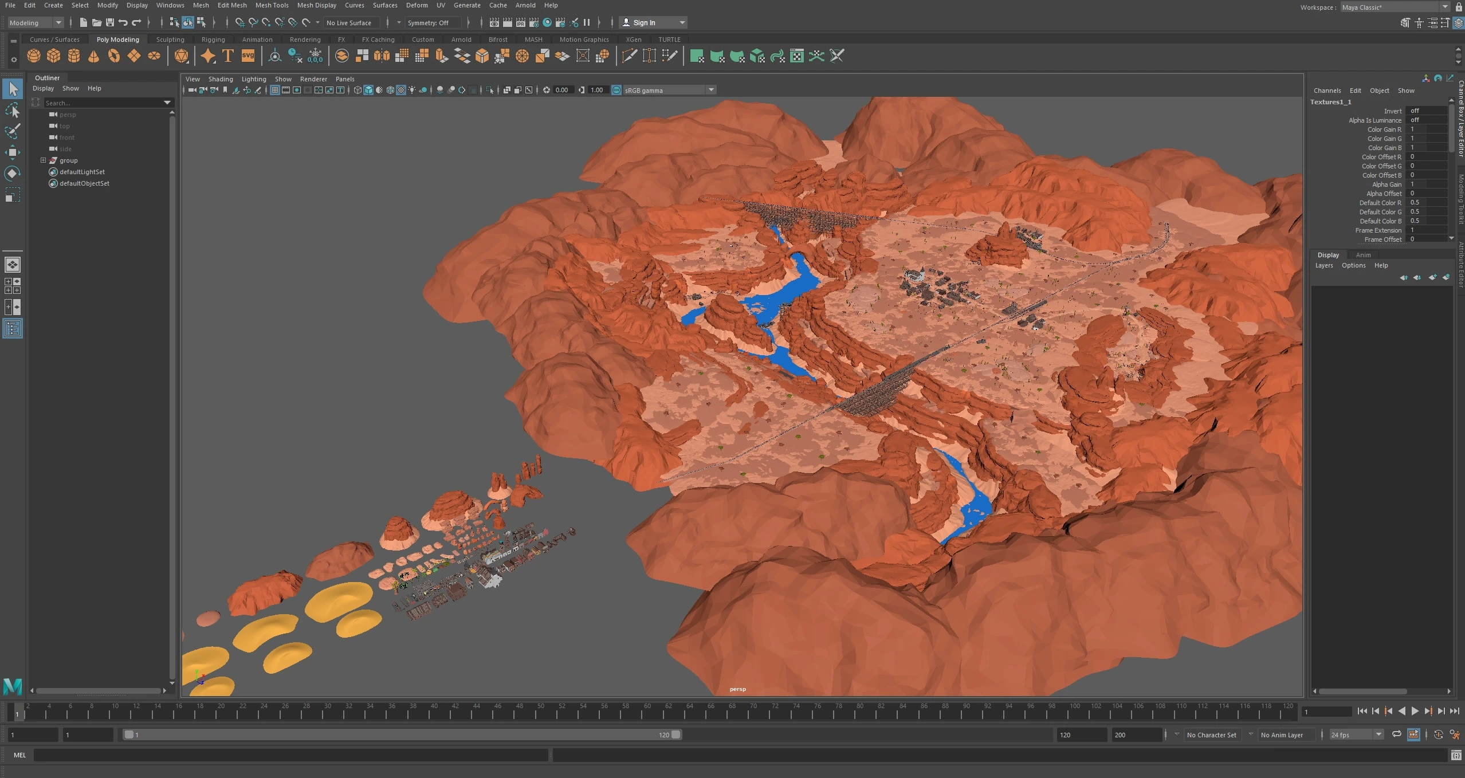Toggle viewport grid display icon
Screen dimensions: 1465x778
click(x=275, y=90)
